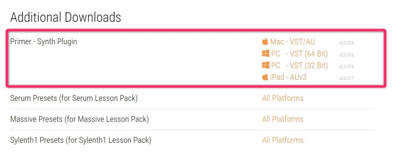This screenshot has width=412, height=163.
Task: Click the version number beside PC VST (32 Bit)
Action: (x=346, y=67)
